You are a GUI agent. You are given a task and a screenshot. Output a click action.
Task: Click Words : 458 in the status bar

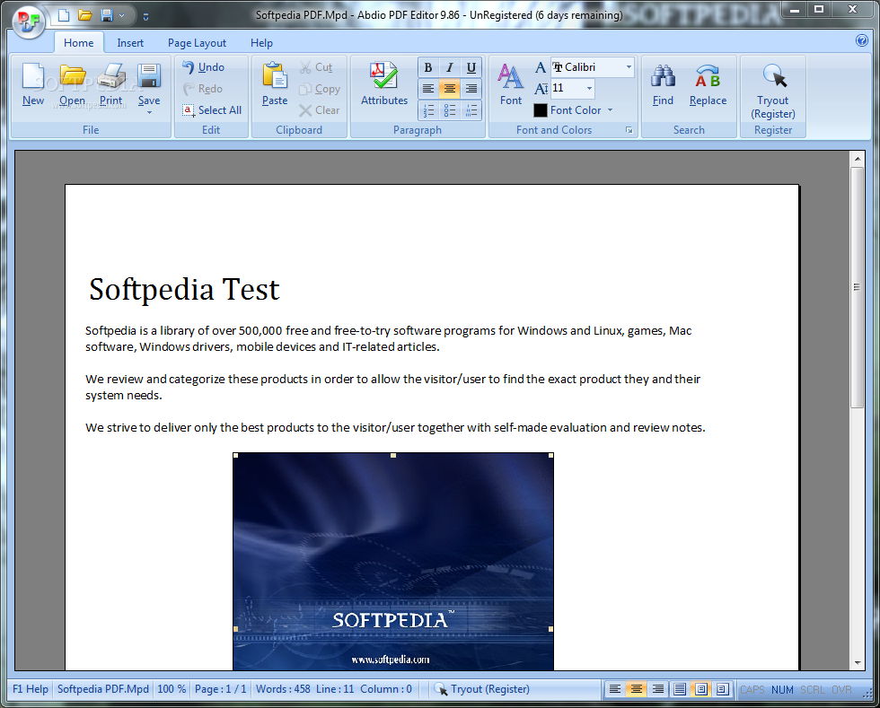pos(283,689)
